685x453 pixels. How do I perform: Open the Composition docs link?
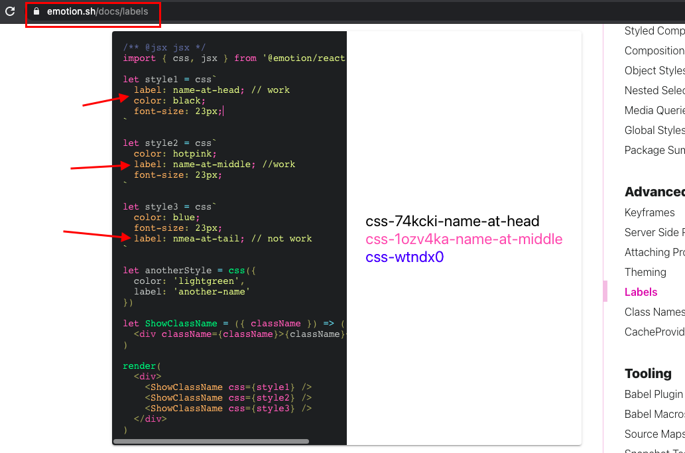[654, 50]
